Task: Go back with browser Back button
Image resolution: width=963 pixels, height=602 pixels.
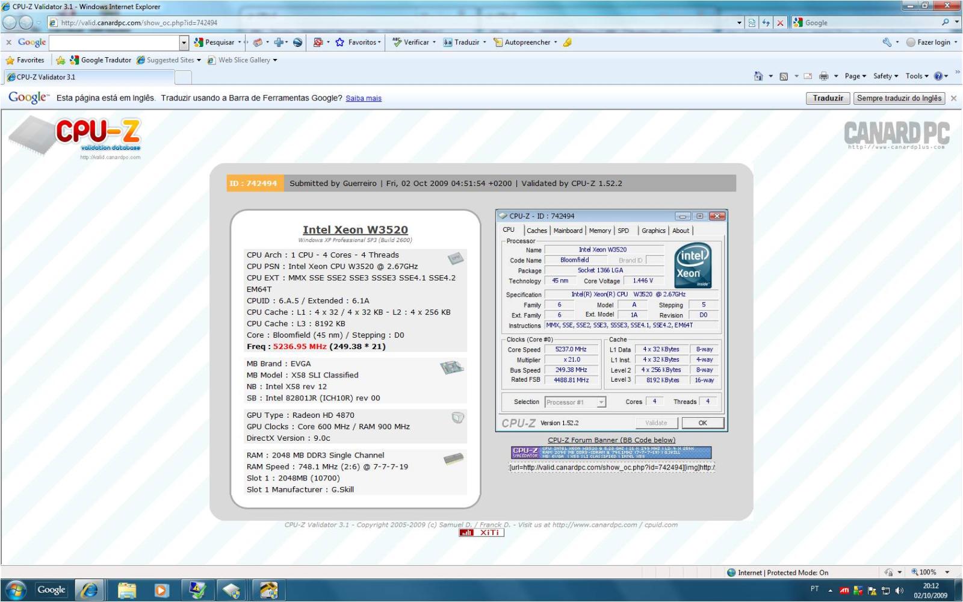Action: pyautogui.click(x=10, y=22)
